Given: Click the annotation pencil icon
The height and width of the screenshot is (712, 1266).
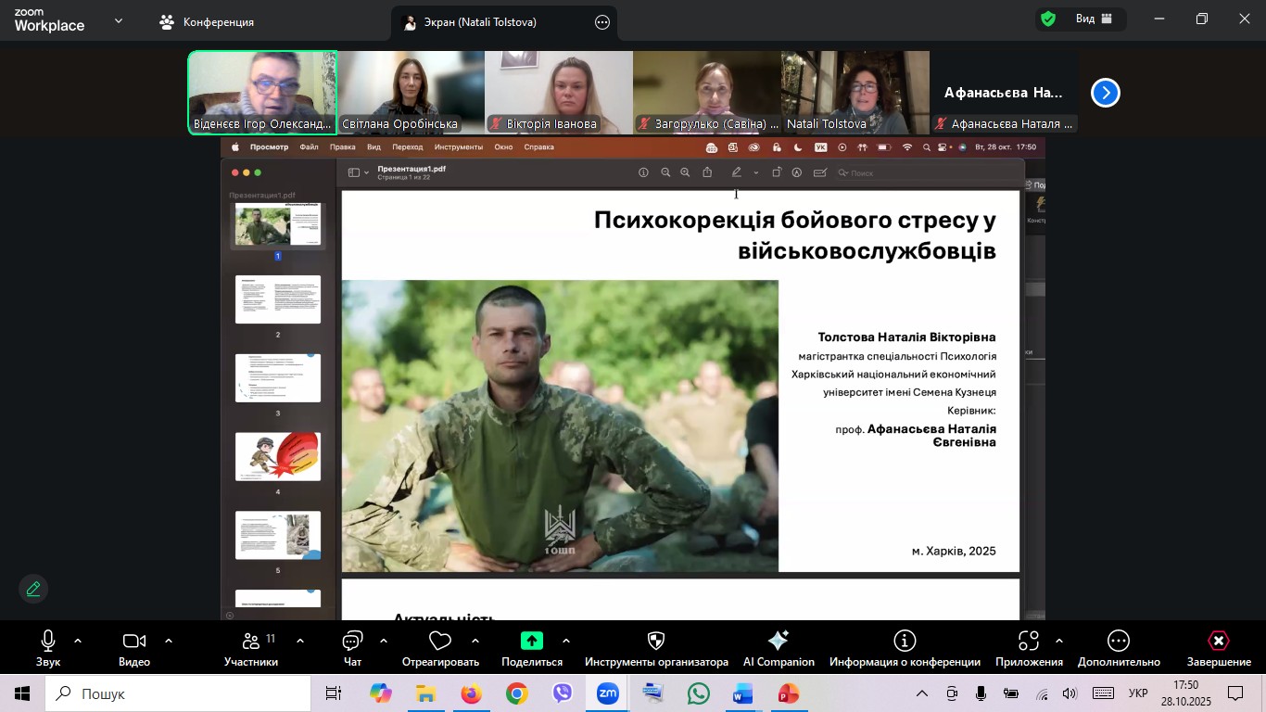Looking at the screenshot, I should pyautogui.click(x=33, y=589).
